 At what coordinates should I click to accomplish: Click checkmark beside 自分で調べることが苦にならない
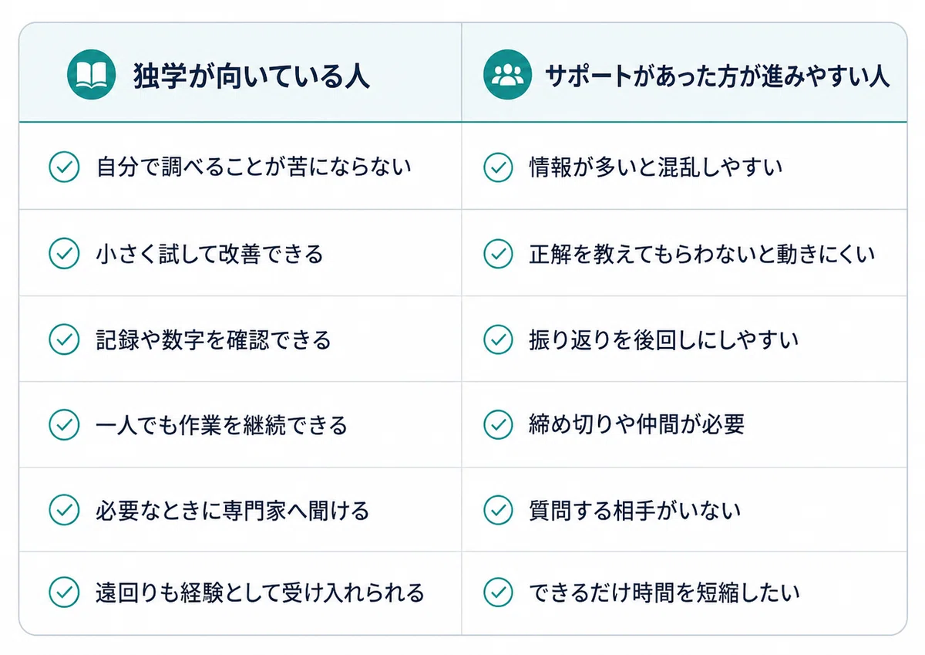click(64, 167)
